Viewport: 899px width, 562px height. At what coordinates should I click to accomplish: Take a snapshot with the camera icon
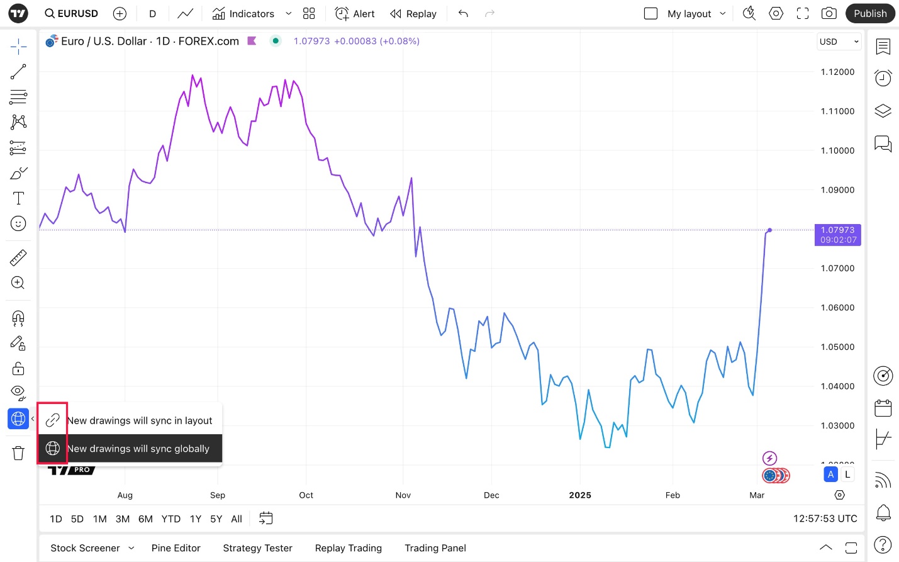click(x=829, y=13)
